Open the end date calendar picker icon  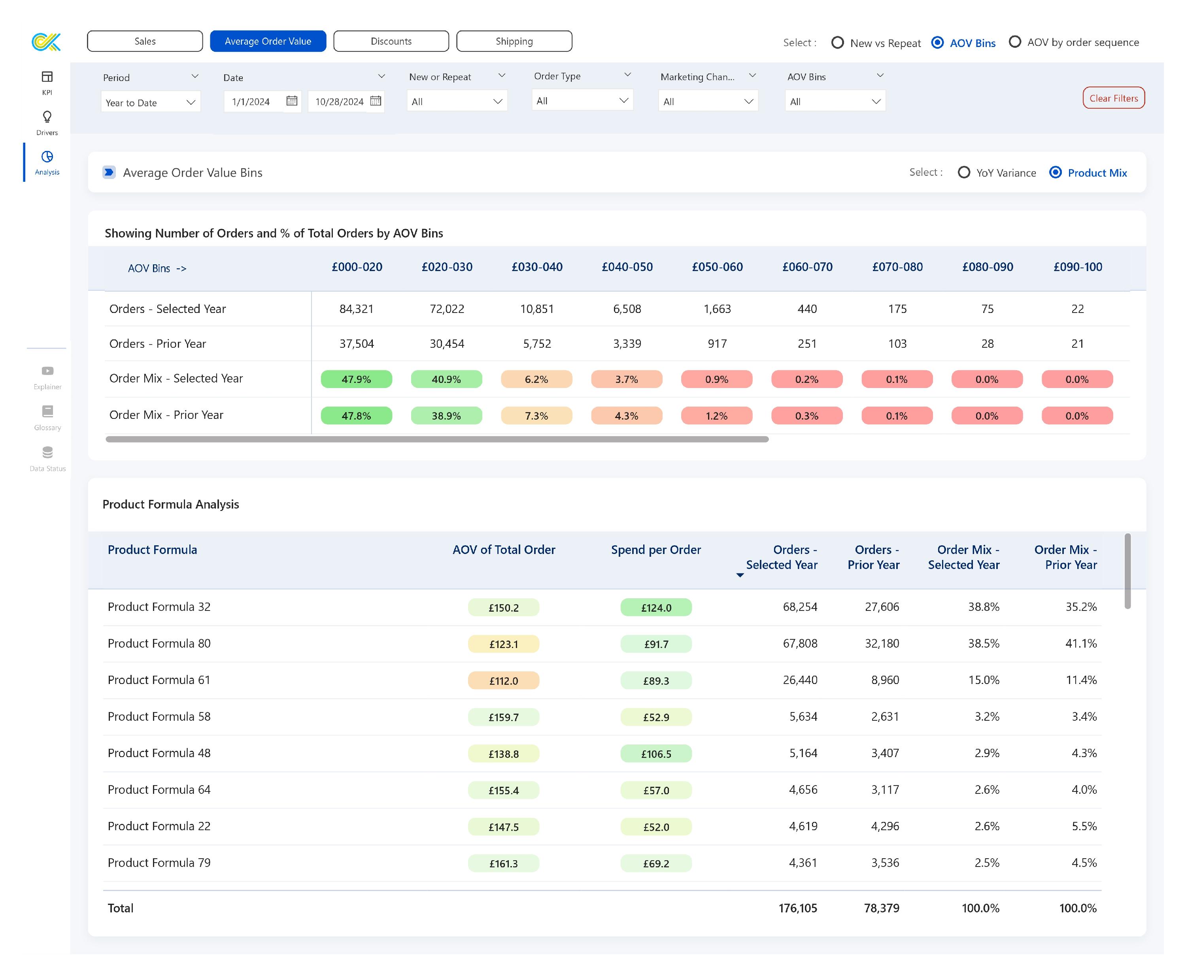tap(376, 101)
